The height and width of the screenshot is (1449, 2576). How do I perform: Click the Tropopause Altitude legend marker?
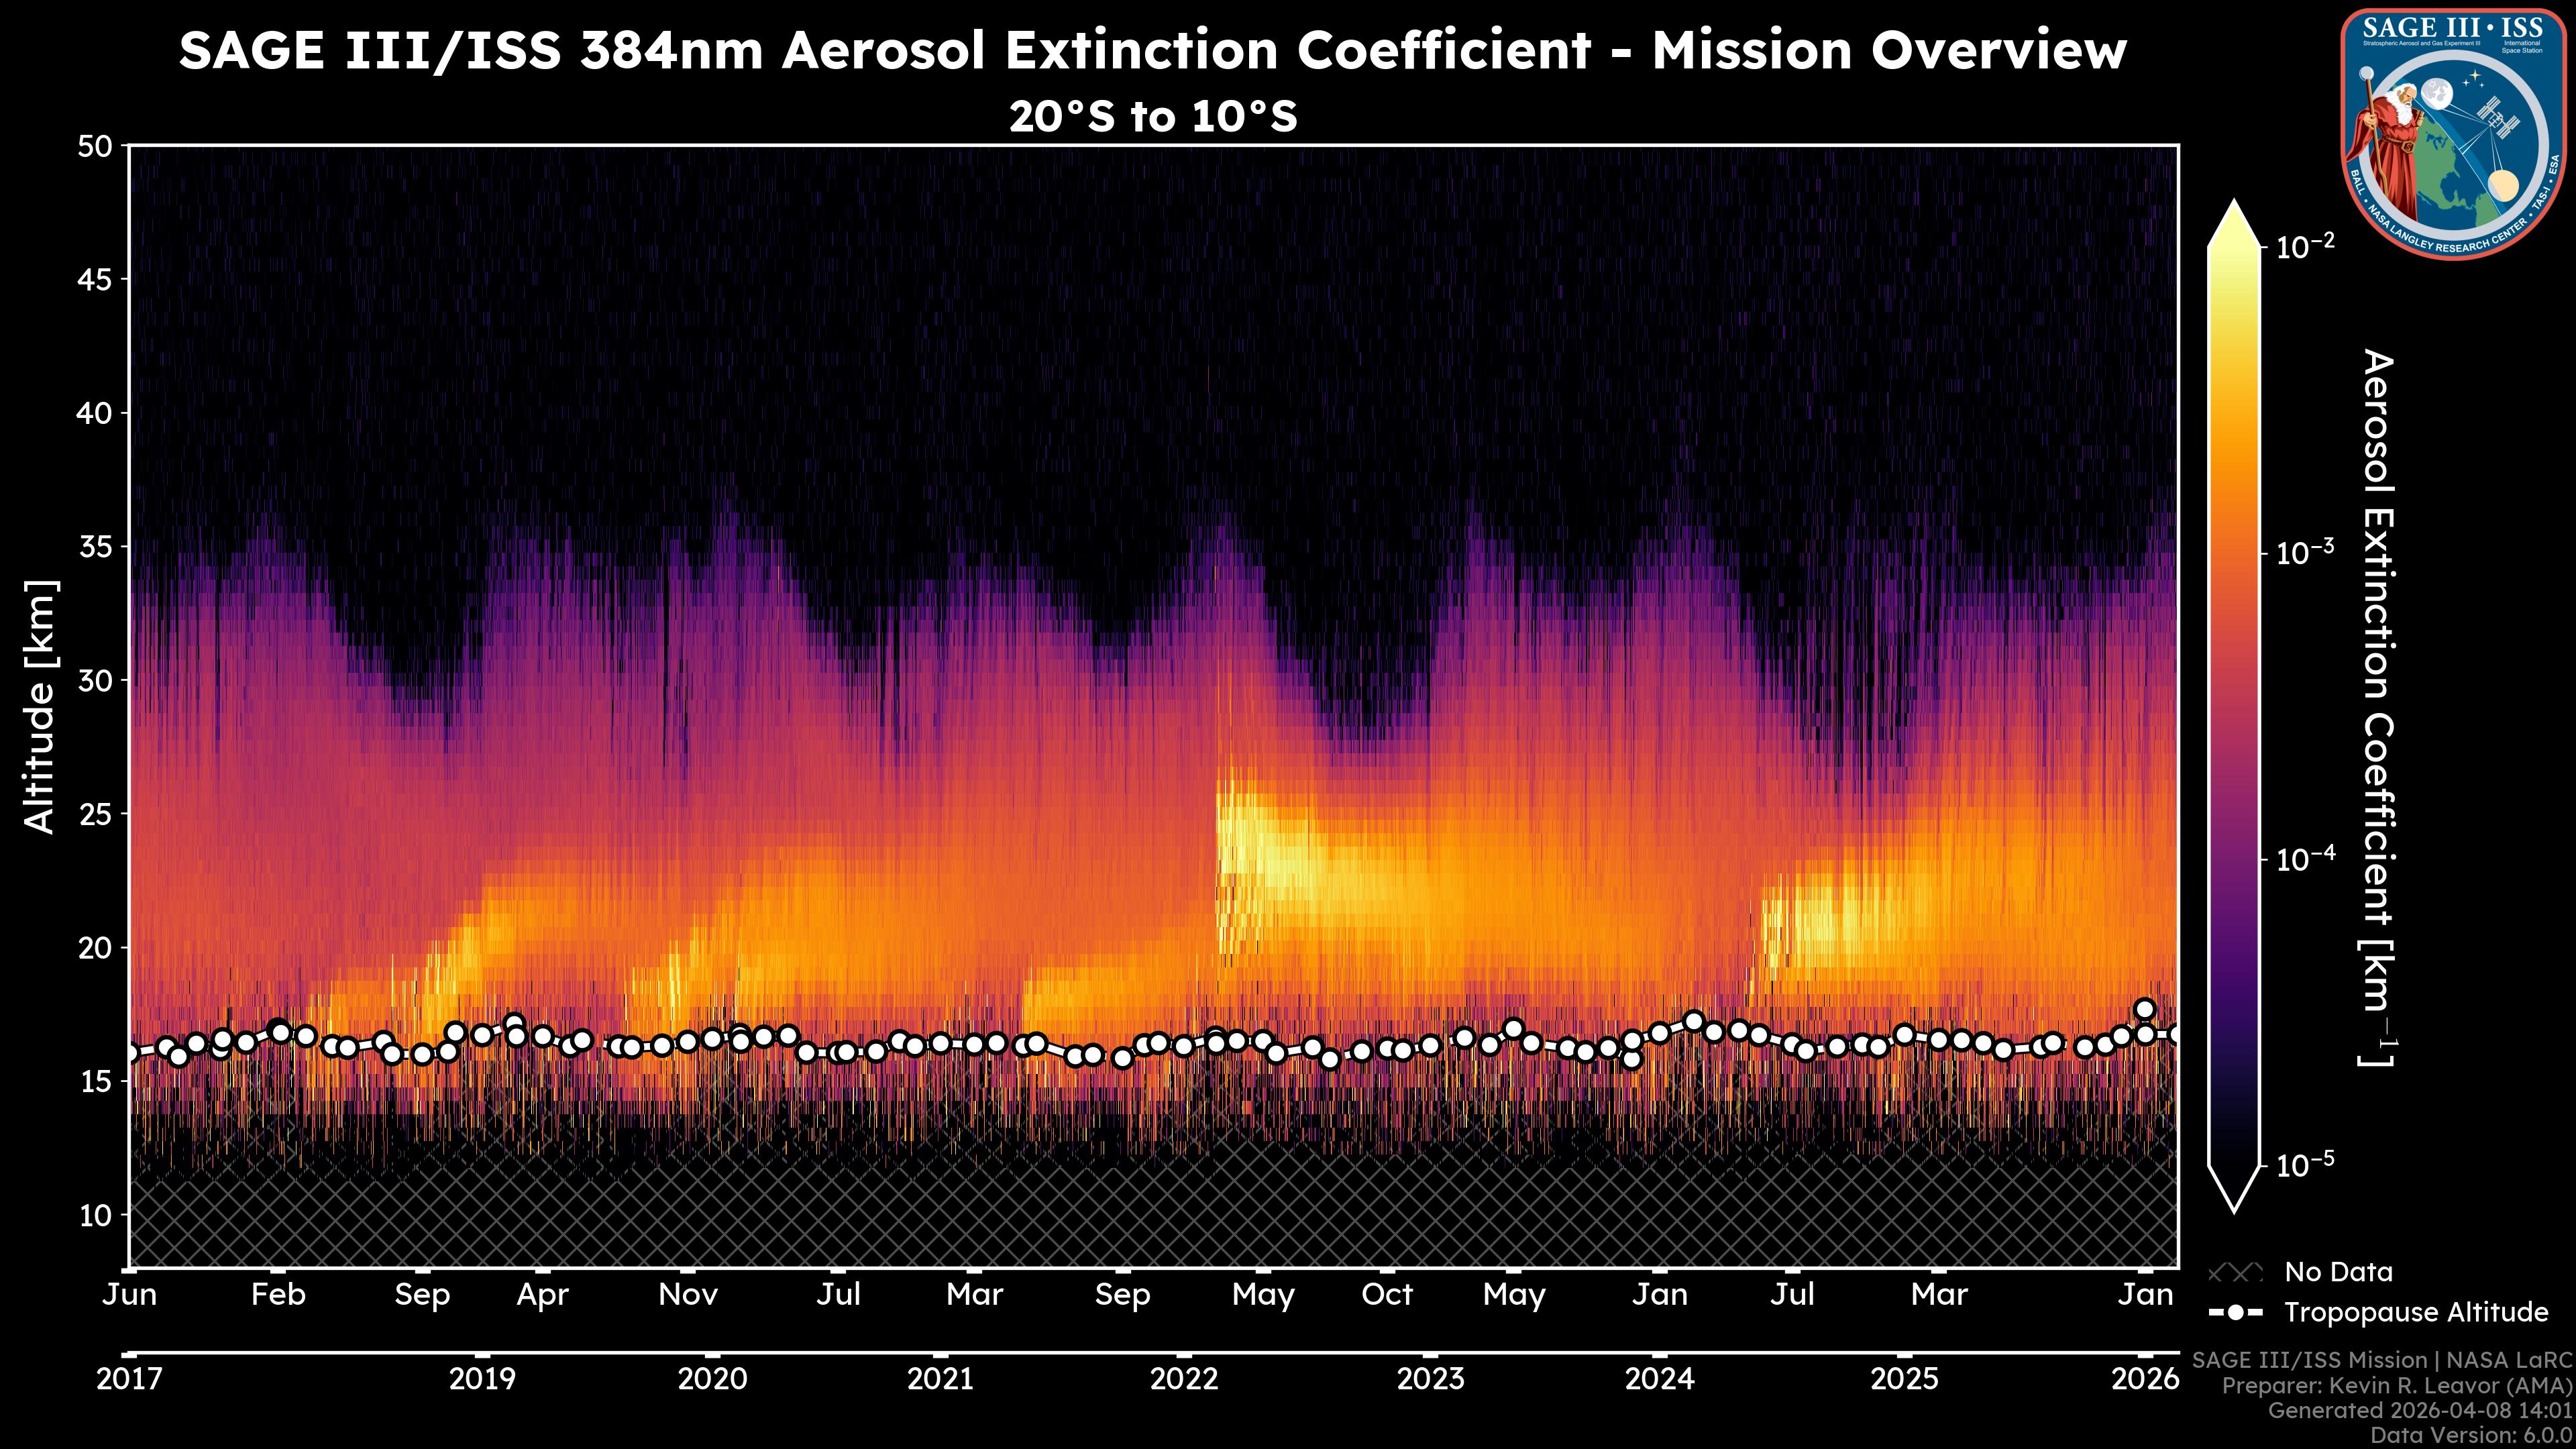pos(2235,1312)
